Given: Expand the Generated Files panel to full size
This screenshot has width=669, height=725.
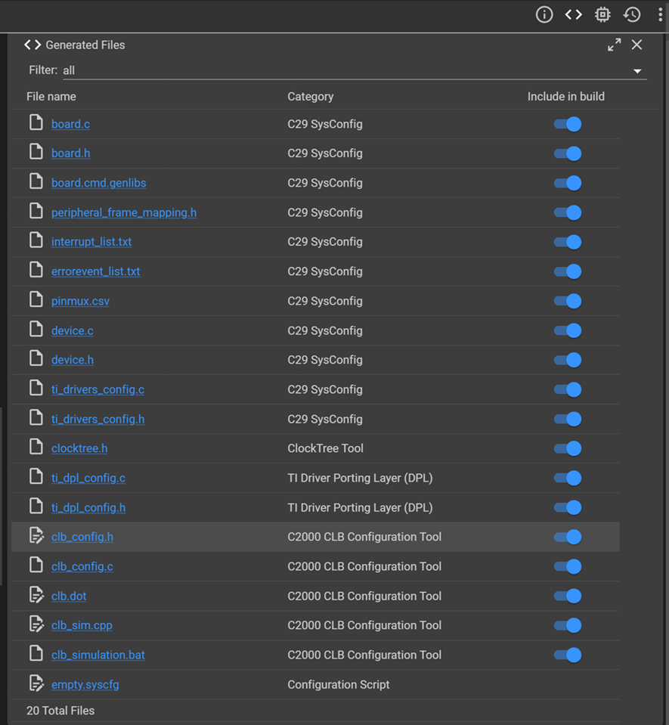Looking at the screenshot, I should coord(615,45).
